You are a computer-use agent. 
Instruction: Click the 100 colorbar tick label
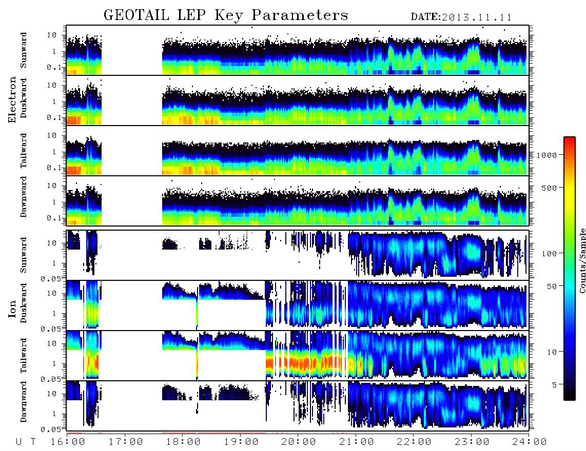tap(549, 254)
